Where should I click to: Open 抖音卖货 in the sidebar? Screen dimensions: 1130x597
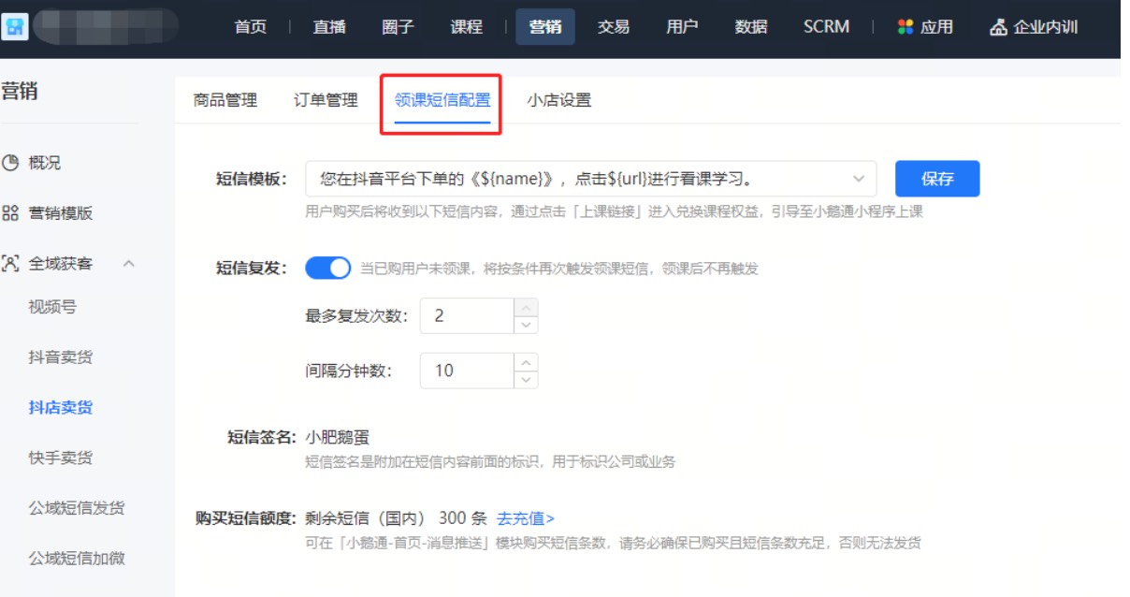click(x=61, y=357)
